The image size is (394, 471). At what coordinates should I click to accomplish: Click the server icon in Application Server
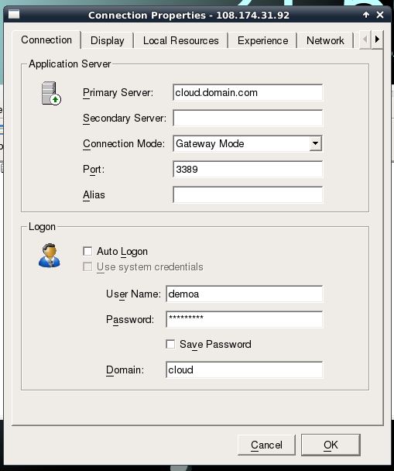(x=51, y=93)
